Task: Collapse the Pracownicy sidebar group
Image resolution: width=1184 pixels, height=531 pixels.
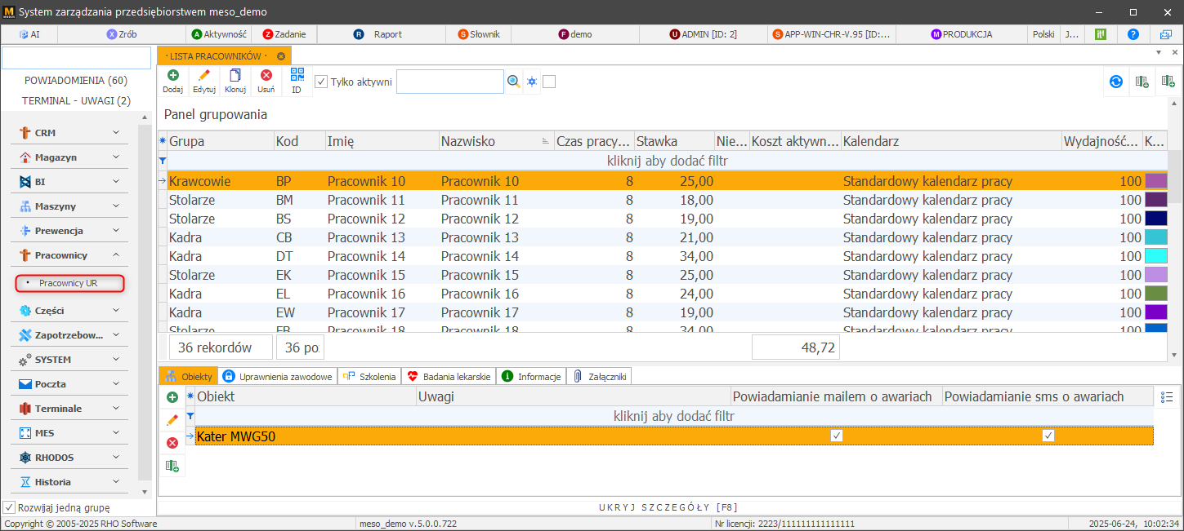Action: click(69, 255)
